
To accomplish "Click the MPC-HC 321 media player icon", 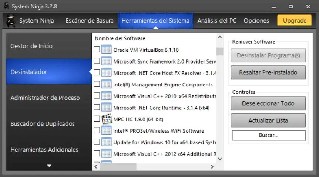I will coord(107,119).
